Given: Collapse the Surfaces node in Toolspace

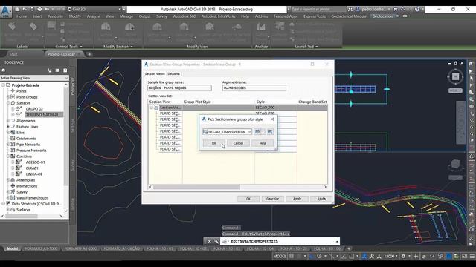Looking at the screenshot, I should [8, 103].
